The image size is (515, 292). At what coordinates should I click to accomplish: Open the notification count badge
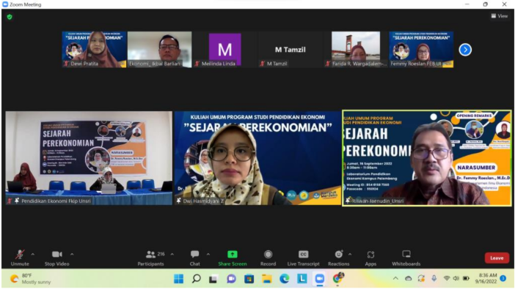503,278
